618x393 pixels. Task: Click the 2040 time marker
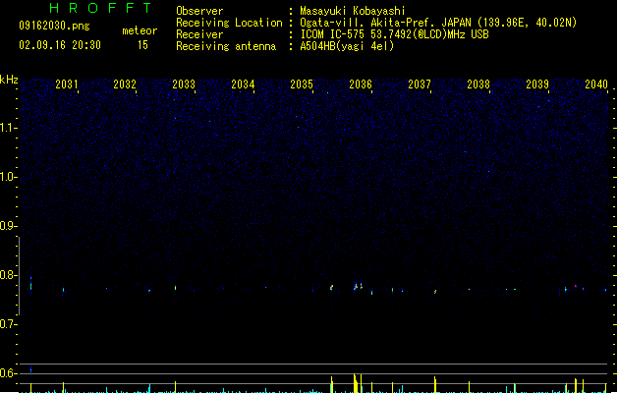596,84
